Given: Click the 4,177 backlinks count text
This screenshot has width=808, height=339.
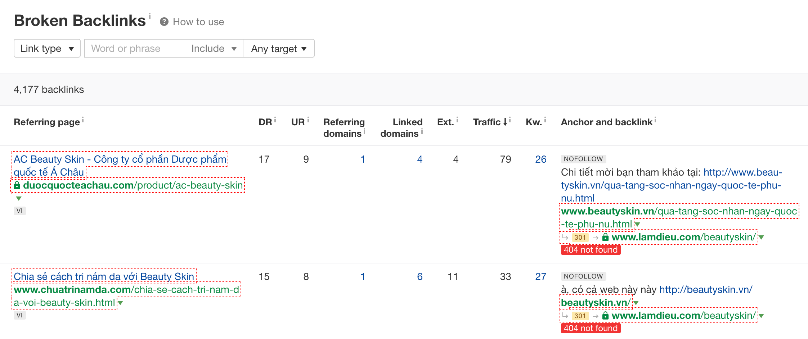Looking at the screenshot, I should (49, 90).
